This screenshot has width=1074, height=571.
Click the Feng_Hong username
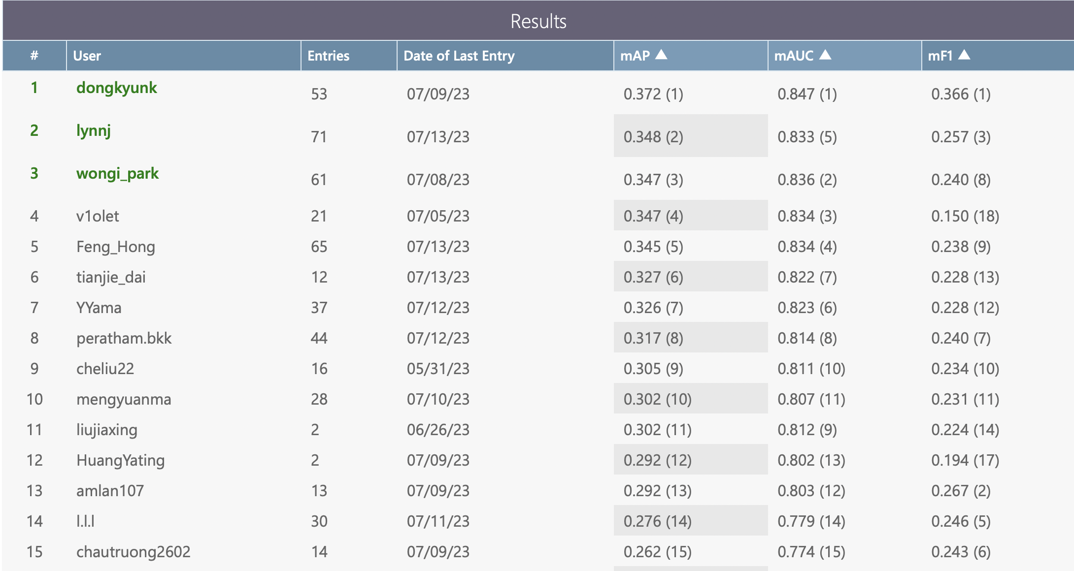click(x=115, y=247)
